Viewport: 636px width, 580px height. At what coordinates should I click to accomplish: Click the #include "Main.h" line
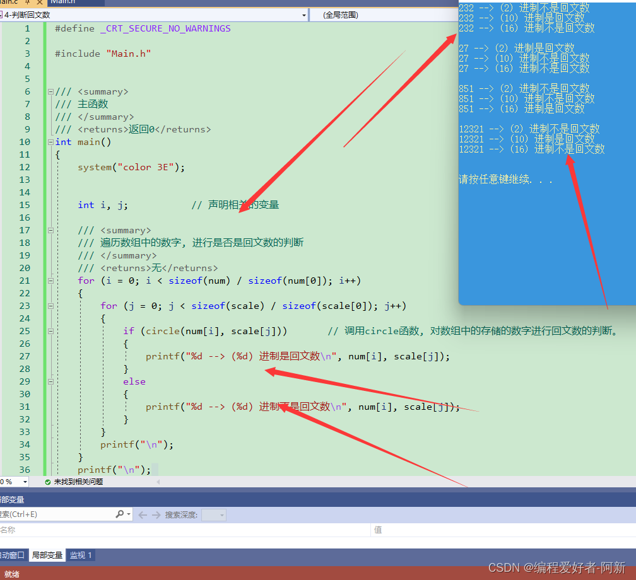pyautogui.click(x=103, y=54)
